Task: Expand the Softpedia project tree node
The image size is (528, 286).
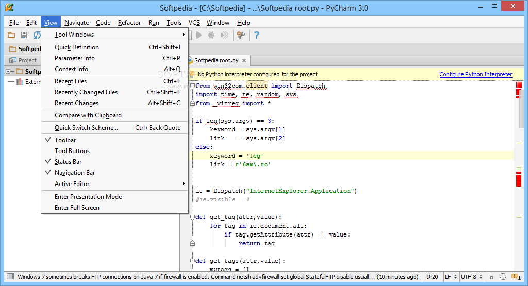Action: click(8, 71)
